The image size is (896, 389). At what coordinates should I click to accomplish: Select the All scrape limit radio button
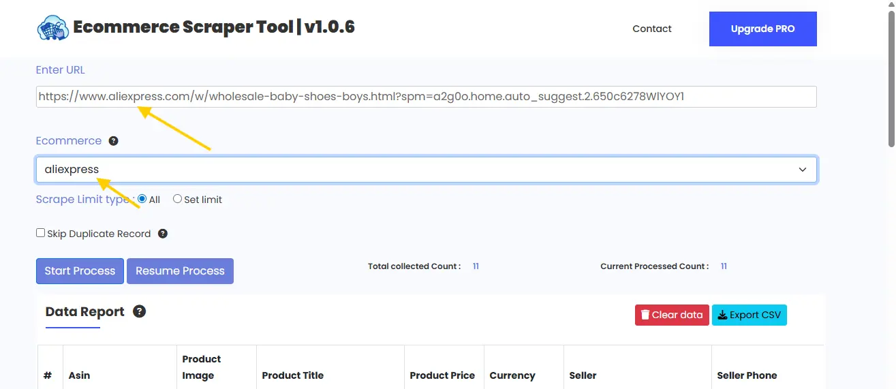[x=142, y=199]
